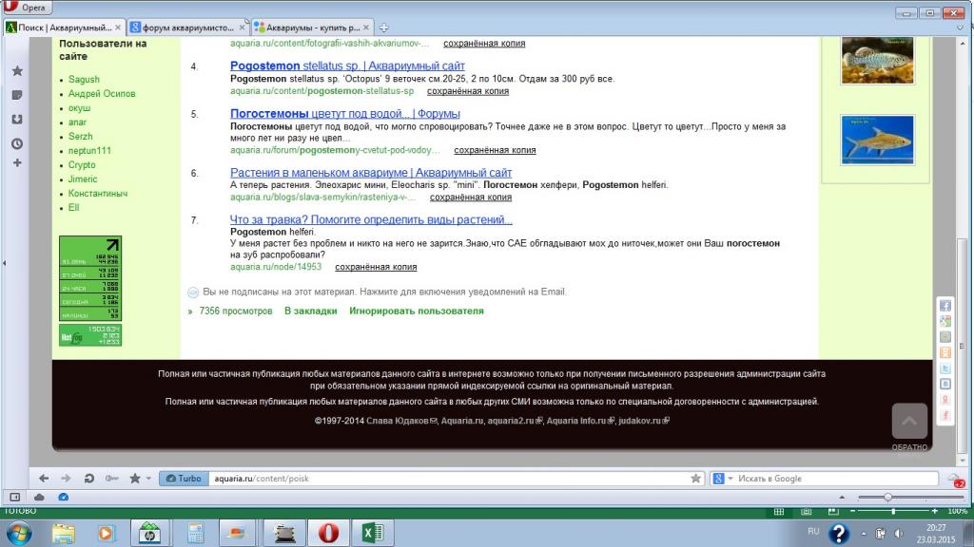The image size is (974, 547).
Task: Bookmark page with address field star
Action: click(x=695, y=479)
